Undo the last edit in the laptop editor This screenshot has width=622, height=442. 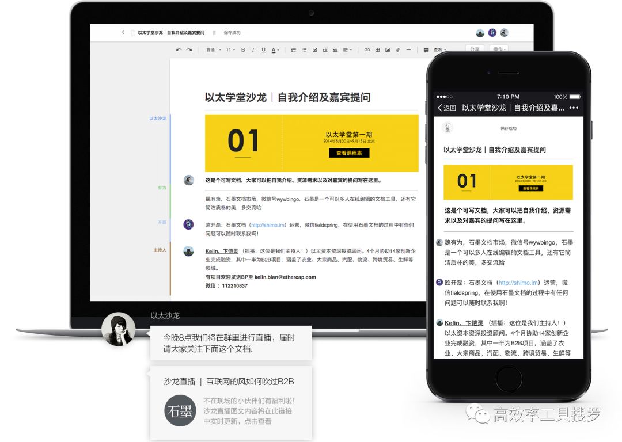pyautogui.click(x=179, y=50)
